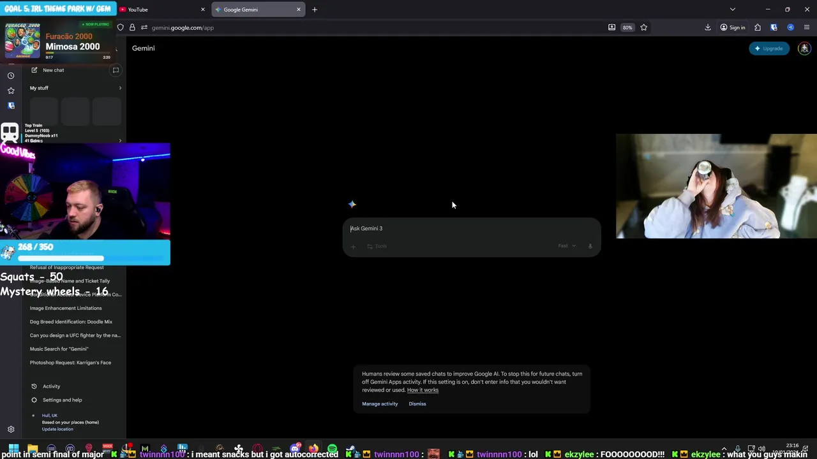Open chat 'Can you design a UFC fighter'
Screen dimensions: 817x459
coord(75,335)
